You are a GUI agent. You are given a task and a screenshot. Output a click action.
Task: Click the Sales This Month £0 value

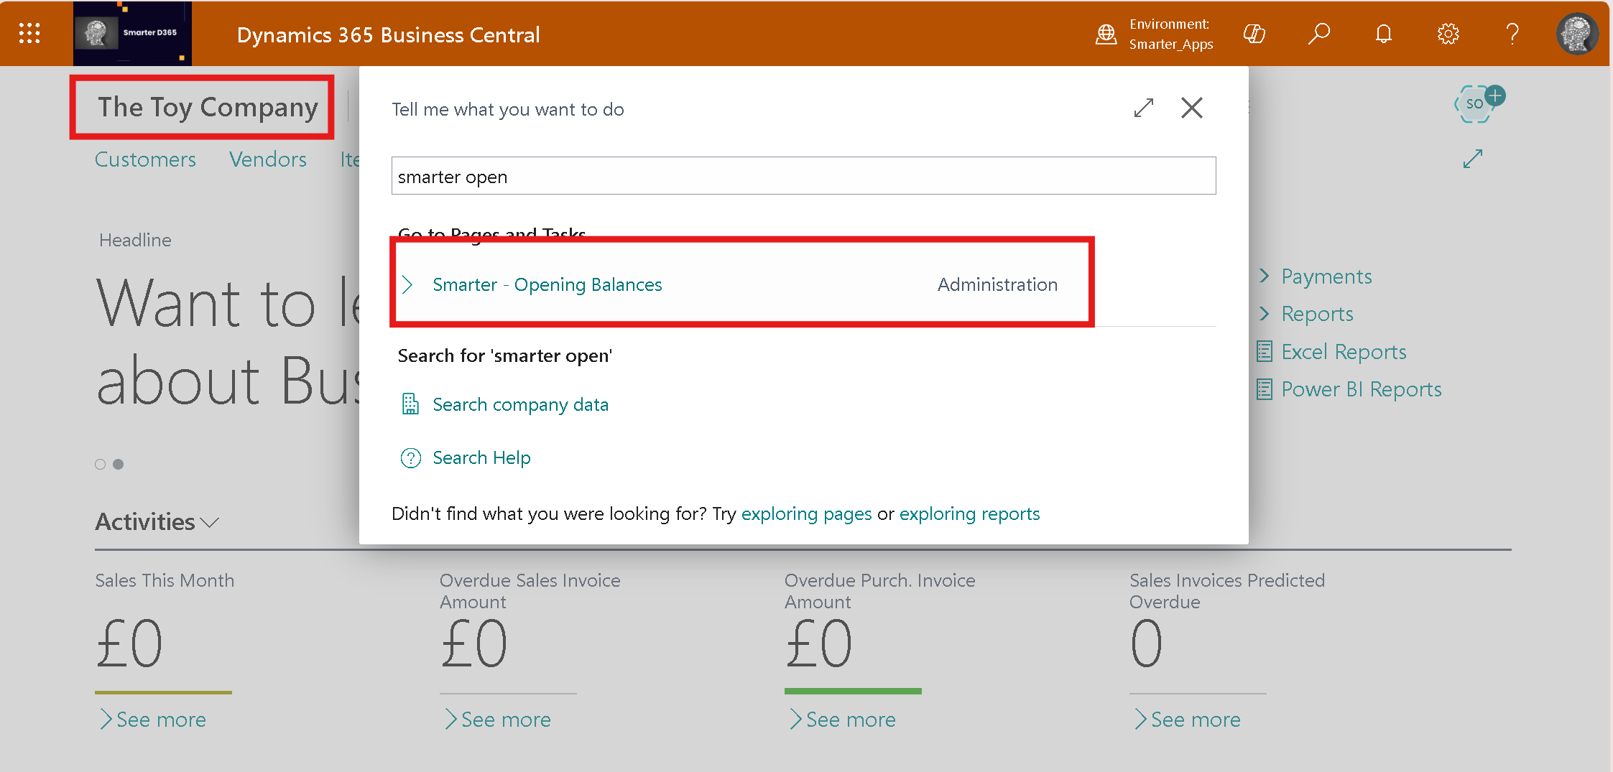coord(129,643)
